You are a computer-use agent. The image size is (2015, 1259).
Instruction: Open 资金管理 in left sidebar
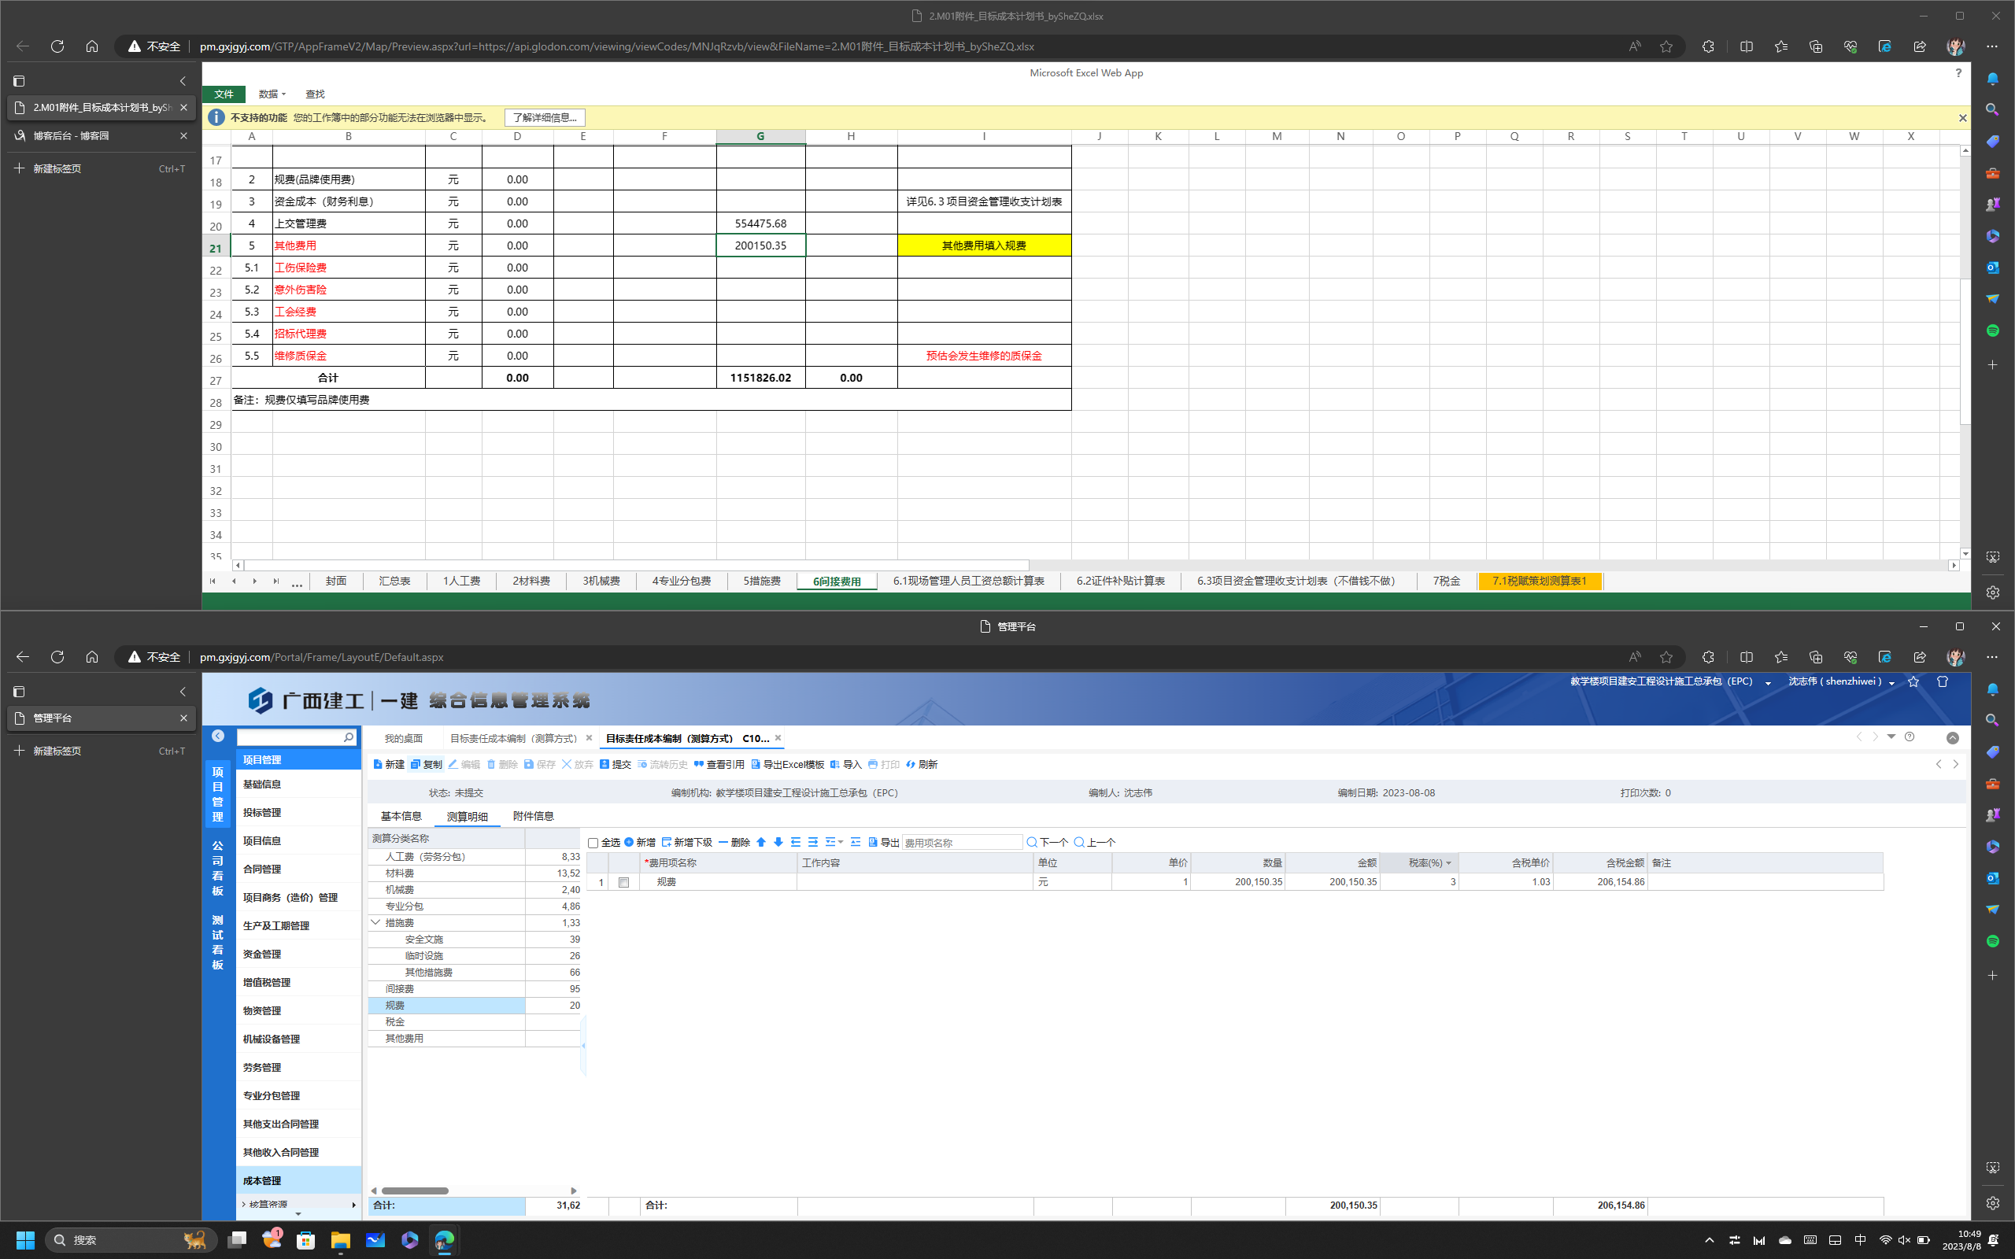(298, 954)
